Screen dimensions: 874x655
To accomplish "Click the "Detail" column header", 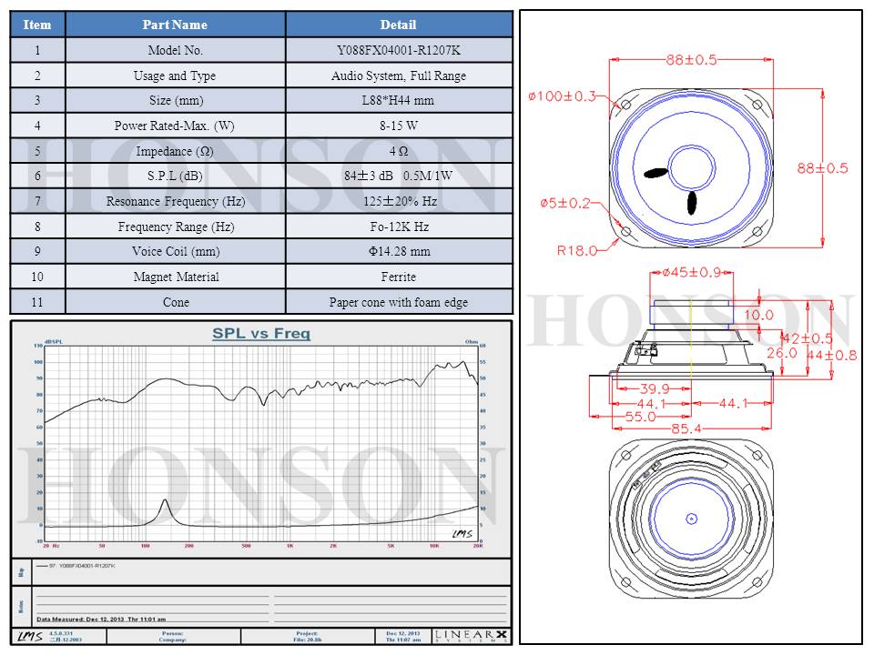I will pyautogui.click(x=399, y=25).
